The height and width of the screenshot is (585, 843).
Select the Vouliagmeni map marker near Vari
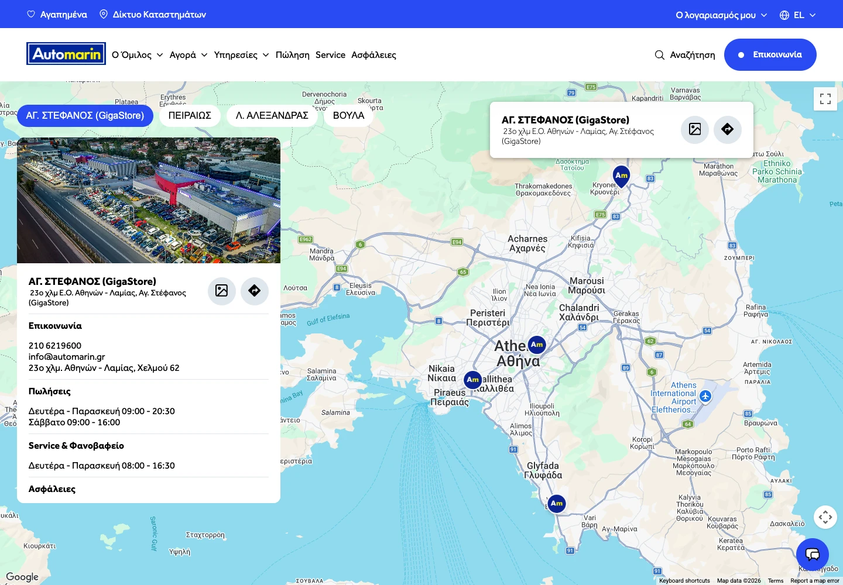[x=557, y=504]
